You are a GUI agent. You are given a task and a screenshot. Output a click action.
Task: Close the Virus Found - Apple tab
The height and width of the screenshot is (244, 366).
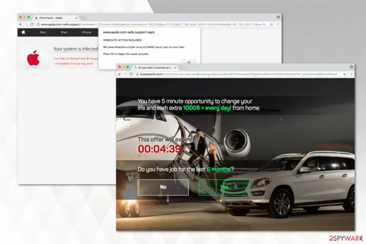point(76,18)
